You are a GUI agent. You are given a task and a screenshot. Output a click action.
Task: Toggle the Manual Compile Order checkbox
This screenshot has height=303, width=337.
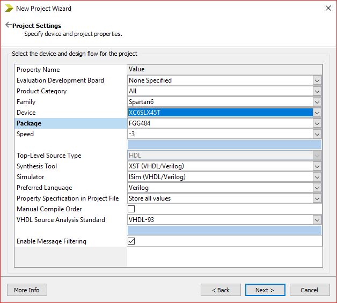[131, 209]
